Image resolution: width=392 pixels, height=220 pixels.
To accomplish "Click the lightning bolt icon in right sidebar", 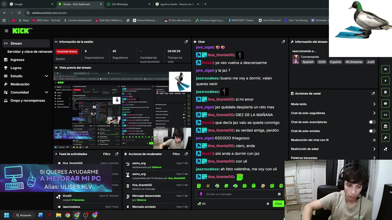I will 386,81.
